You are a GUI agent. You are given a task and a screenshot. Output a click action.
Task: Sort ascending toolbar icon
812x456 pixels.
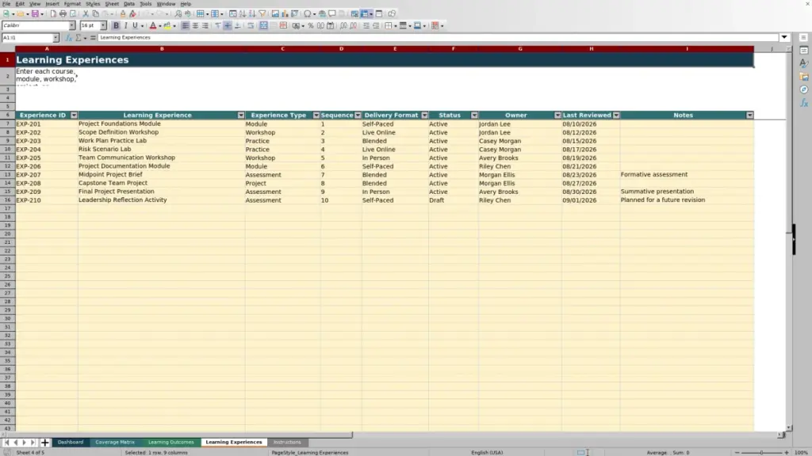tap(243, 14)
